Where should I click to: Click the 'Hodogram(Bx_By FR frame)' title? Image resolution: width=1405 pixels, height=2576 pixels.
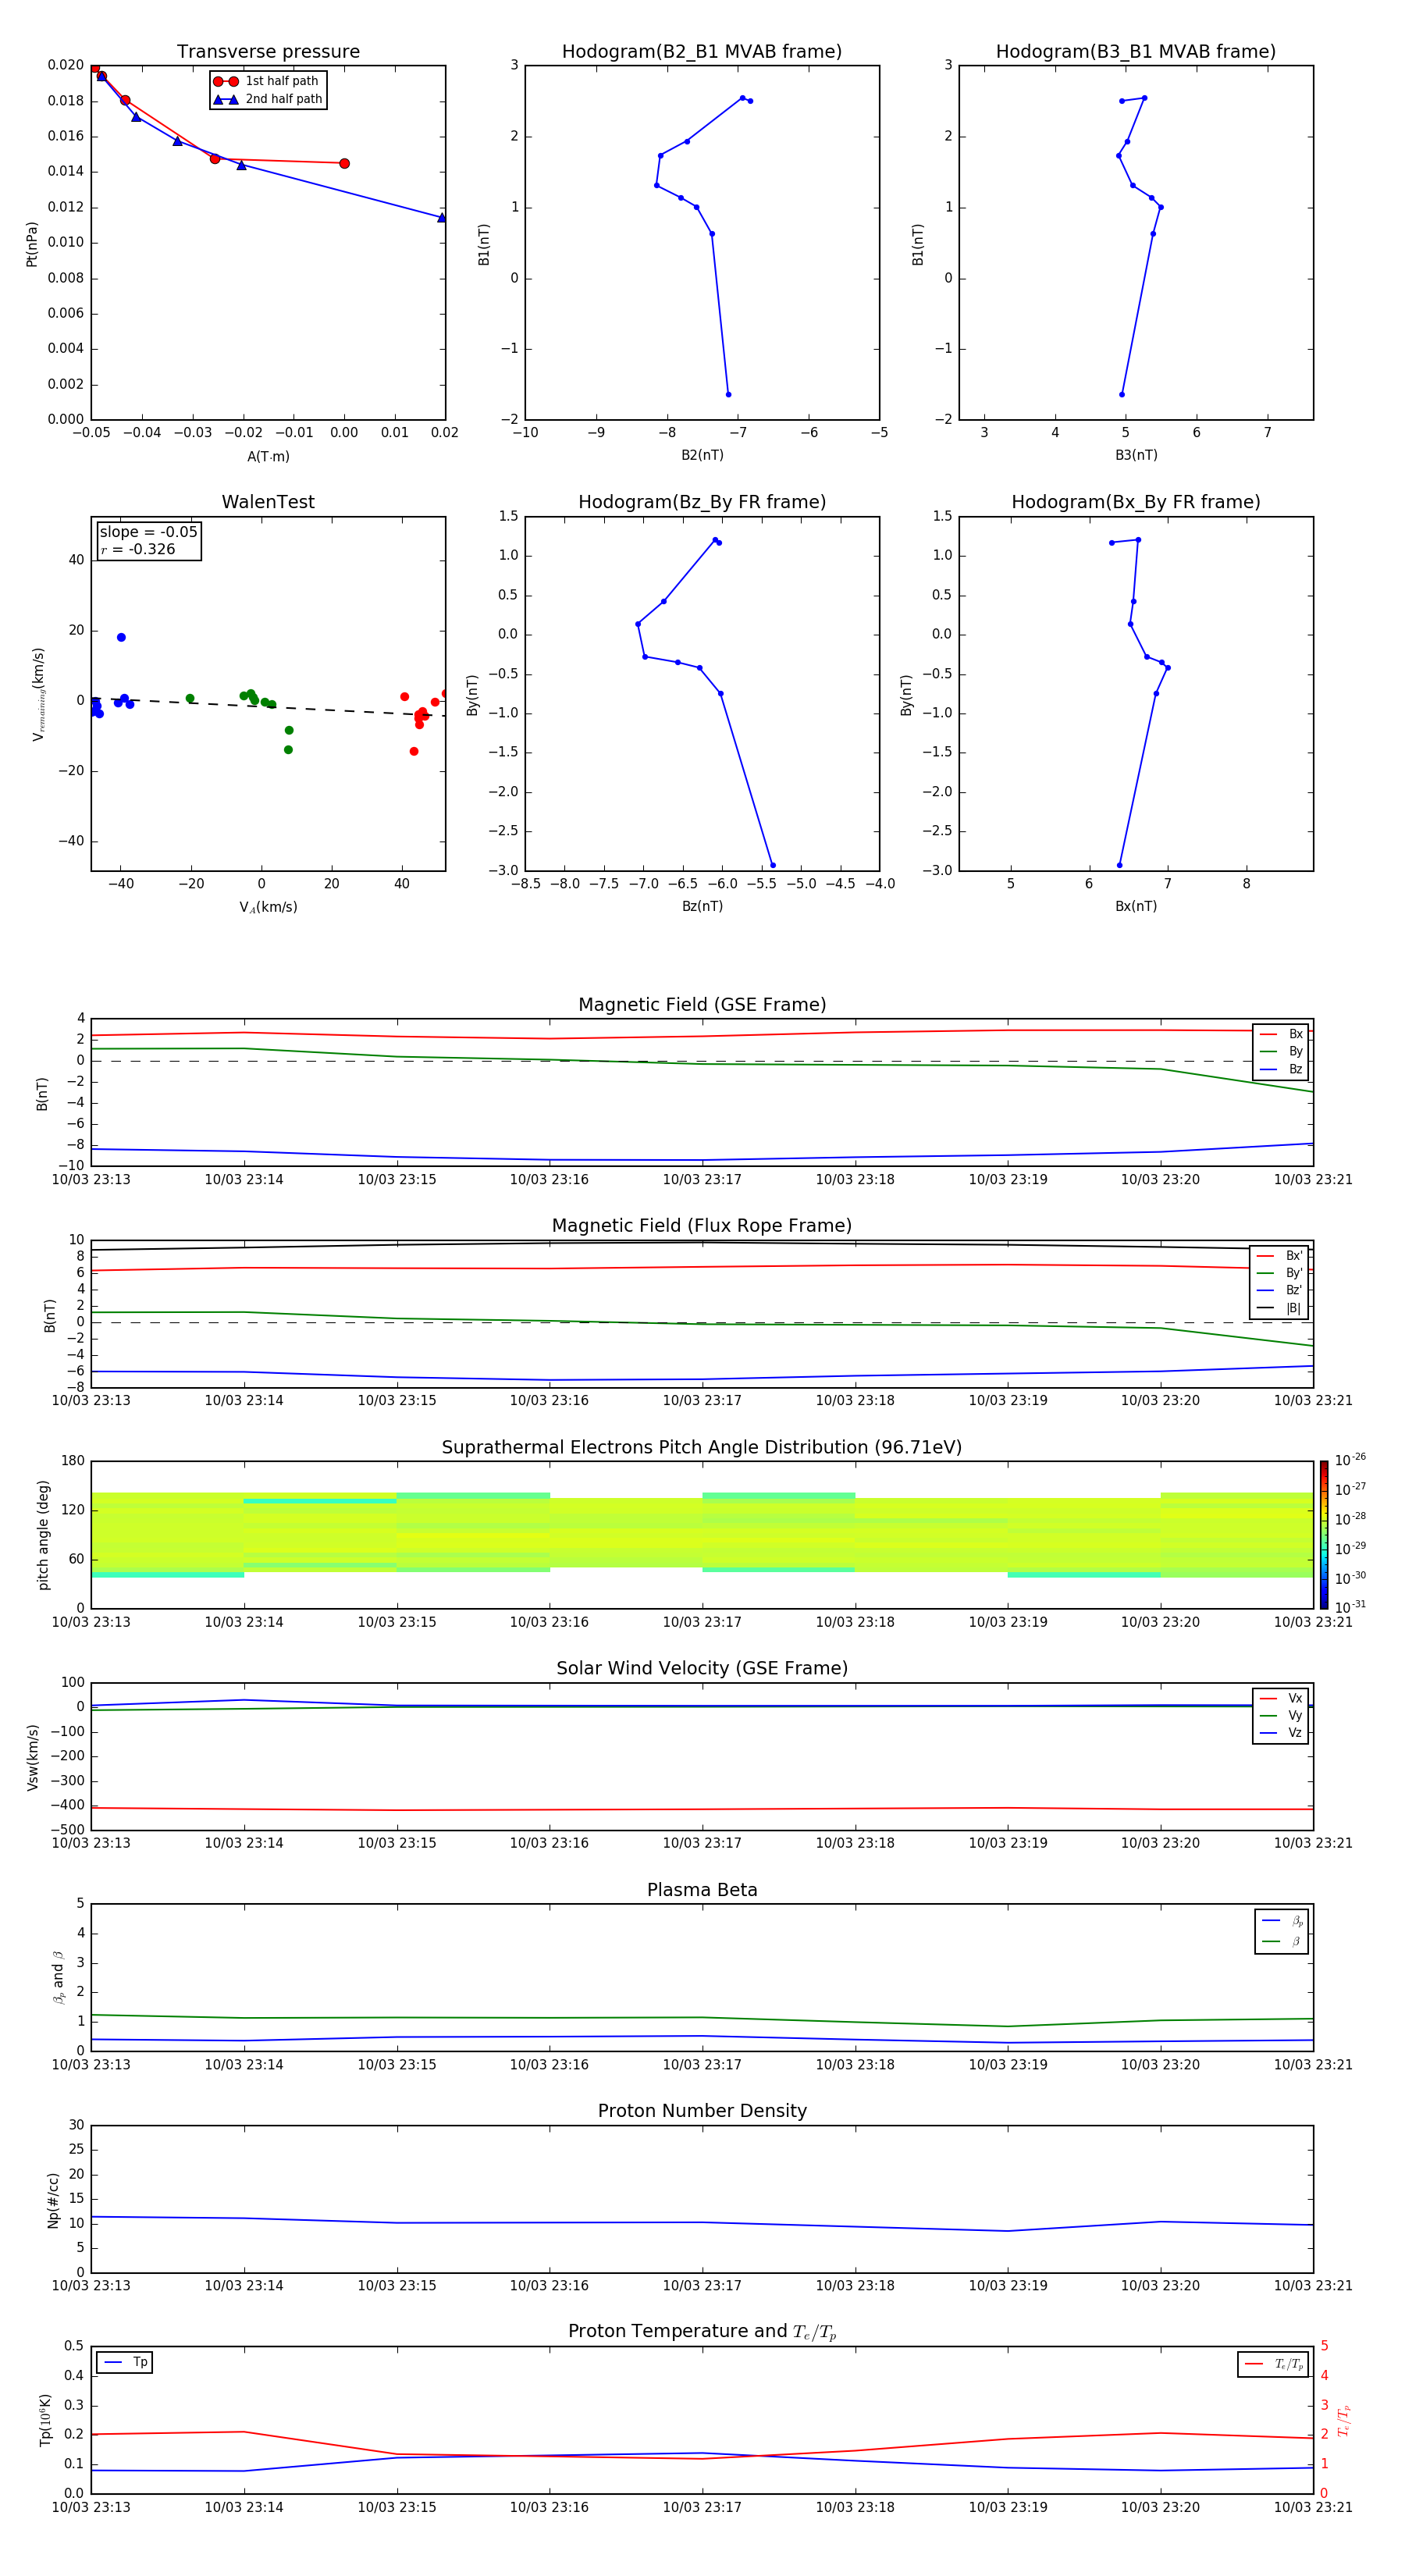point(1136,502)
